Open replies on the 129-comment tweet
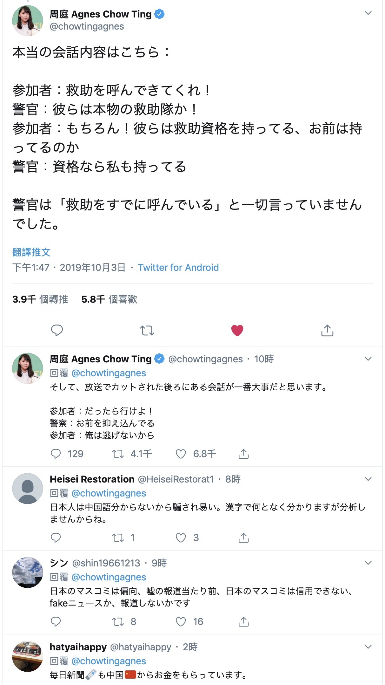385x685 pixels. point(56,454)
